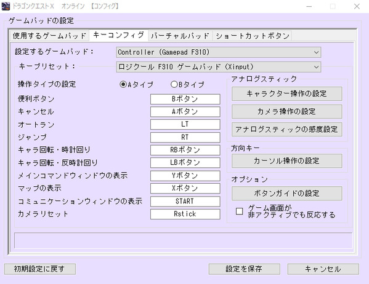Click 設定を保存 to save settings

coord(245,269)
